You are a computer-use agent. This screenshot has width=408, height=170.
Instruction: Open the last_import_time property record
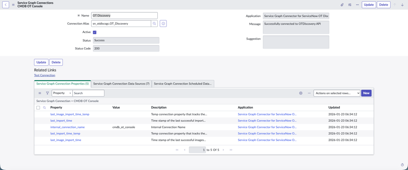point(61,121)
